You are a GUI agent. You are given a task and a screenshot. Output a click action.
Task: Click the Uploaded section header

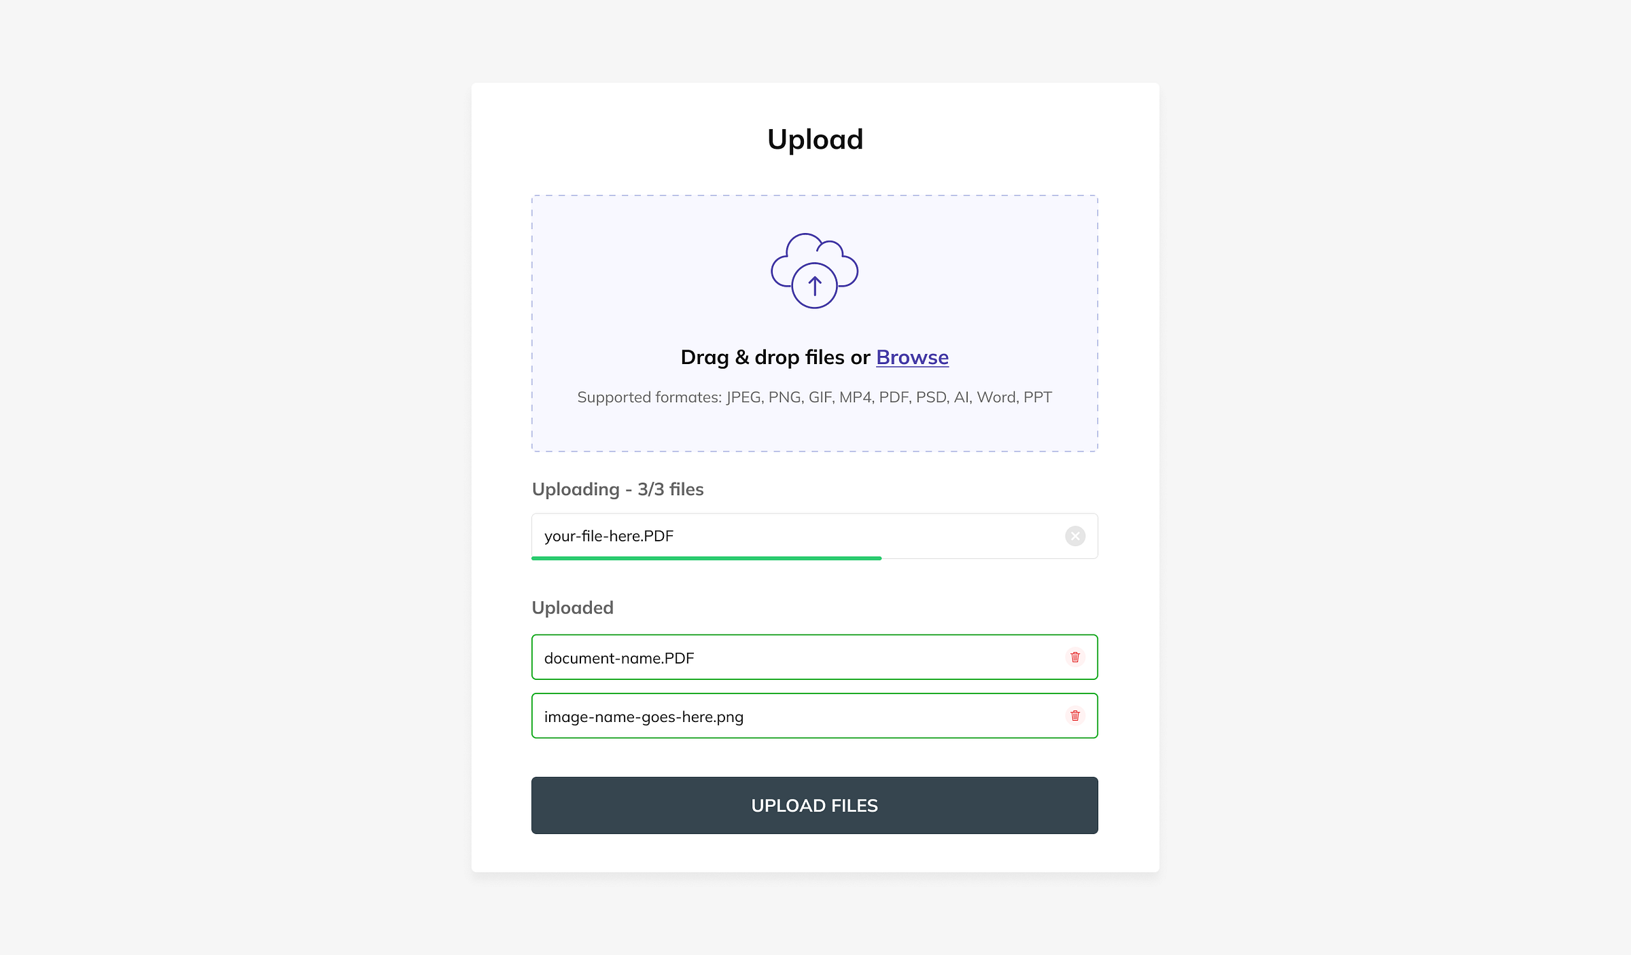[572, 607]
